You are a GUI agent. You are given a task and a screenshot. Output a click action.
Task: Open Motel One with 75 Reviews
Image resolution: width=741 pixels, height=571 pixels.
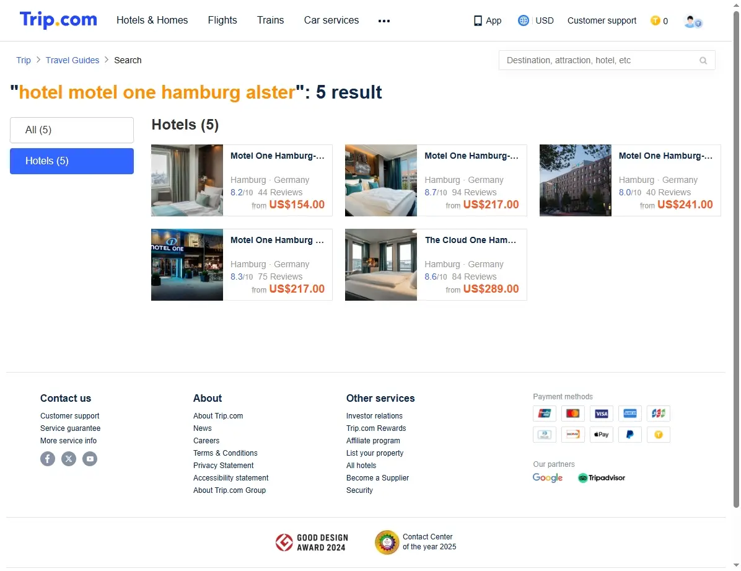[x=242, y=265]
